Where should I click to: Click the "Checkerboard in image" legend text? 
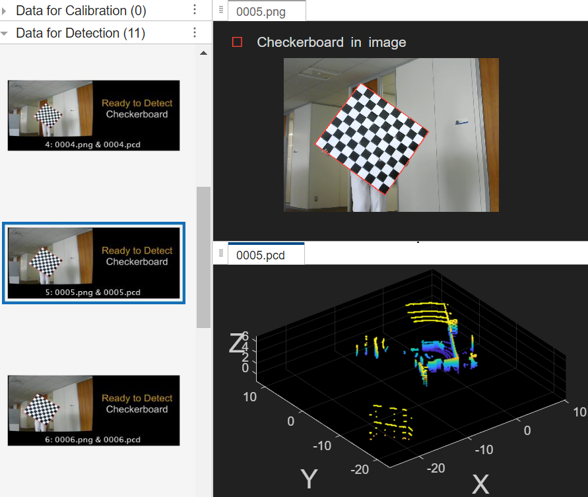point(331,42)
